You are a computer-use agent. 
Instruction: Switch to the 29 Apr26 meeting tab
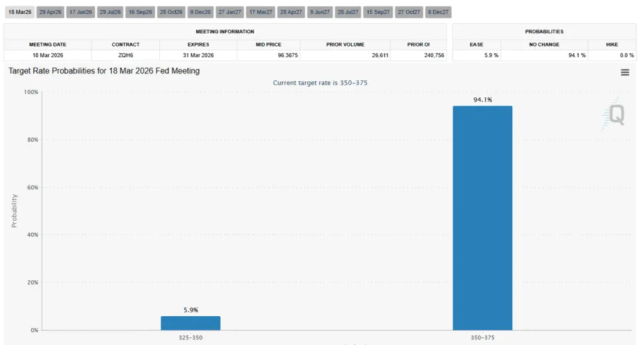(x=50, y=12)
